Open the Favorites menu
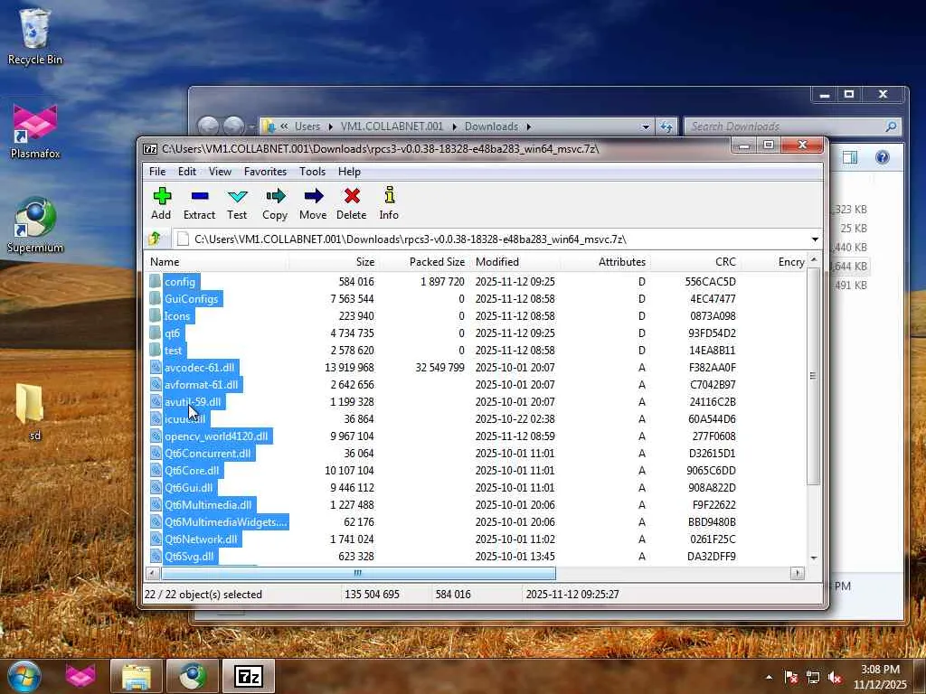The width and height of the screenshot is (926, 694). click(x=265, y=171)
